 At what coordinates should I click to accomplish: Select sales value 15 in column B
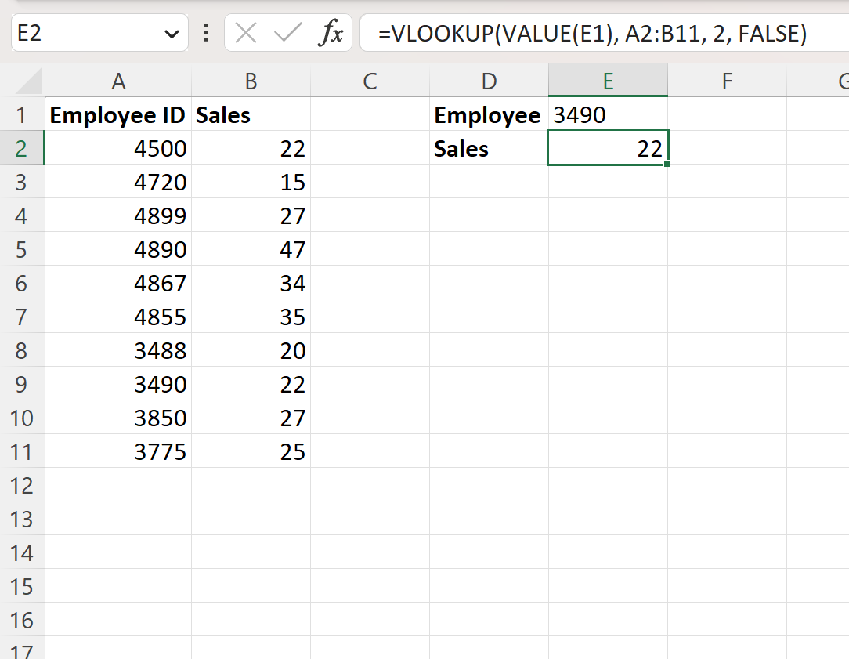tap(251, 182)
